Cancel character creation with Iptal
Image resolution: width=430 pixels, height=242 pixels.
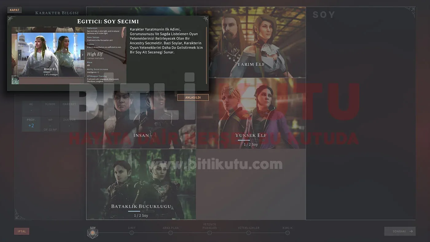click(22, 231)
